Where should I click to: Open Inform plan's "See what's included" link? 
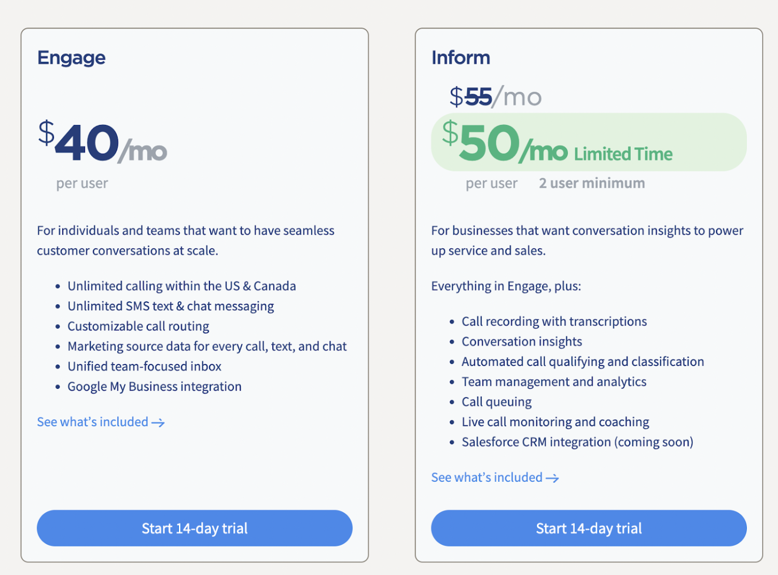pos(487,478)
